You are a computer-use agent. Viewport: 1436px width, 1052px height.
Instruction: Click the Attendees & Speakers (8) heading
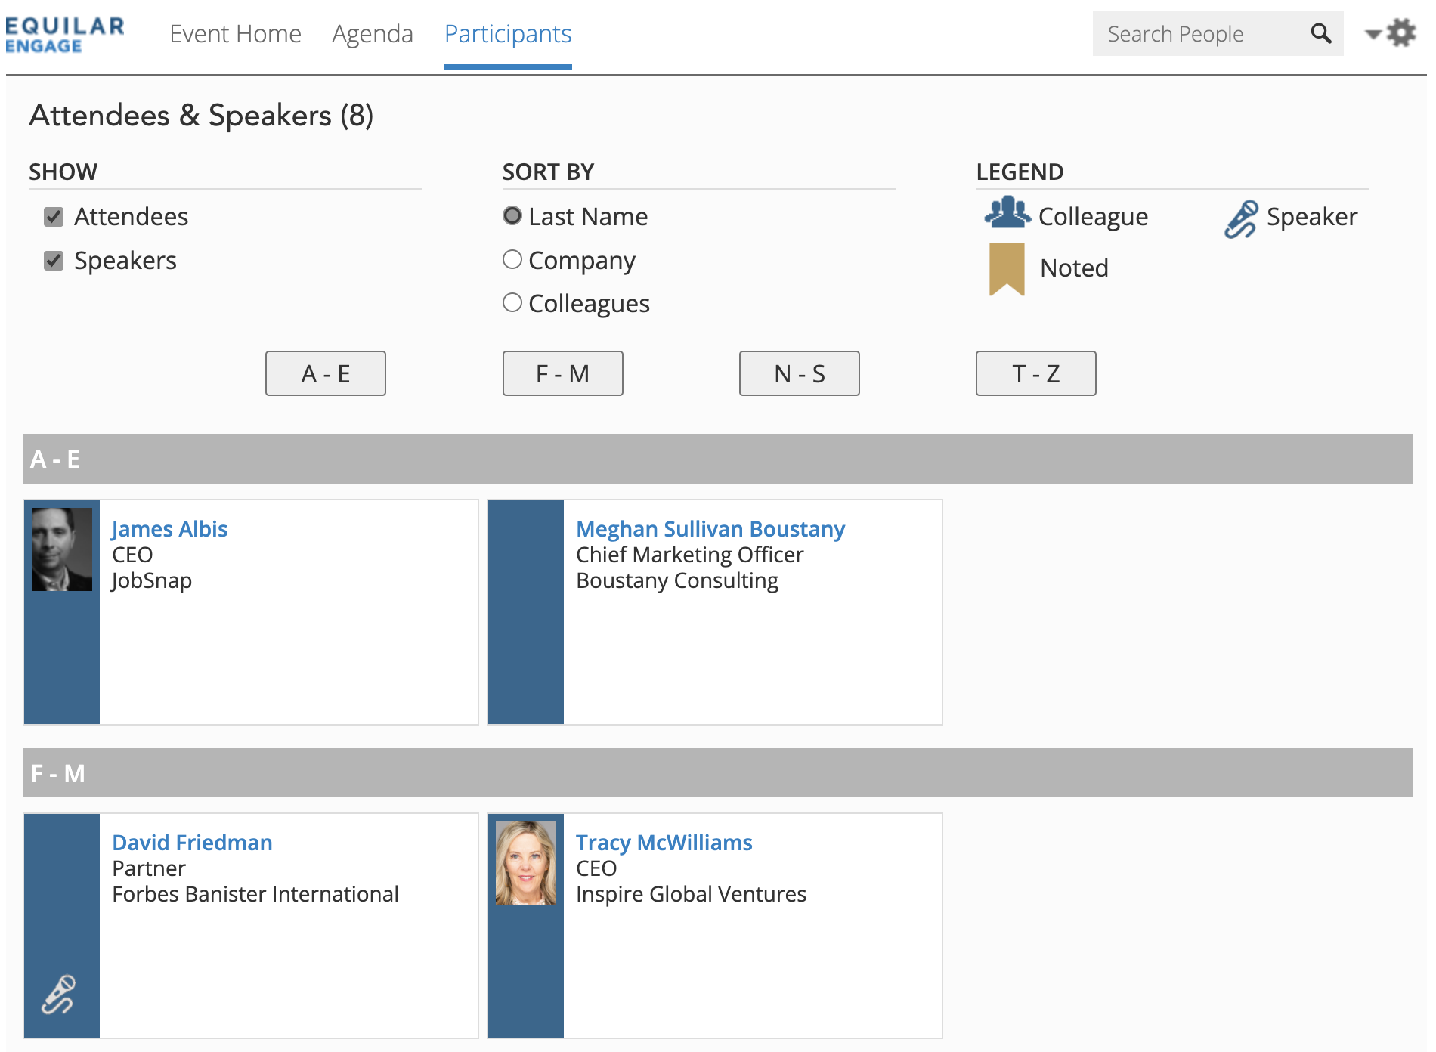coord(202,116)
